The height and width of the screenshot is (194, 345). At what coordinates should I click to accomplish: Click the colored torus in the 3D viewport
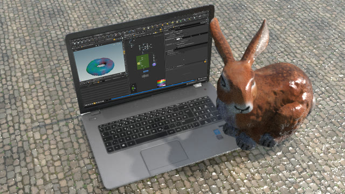[101, 67]
